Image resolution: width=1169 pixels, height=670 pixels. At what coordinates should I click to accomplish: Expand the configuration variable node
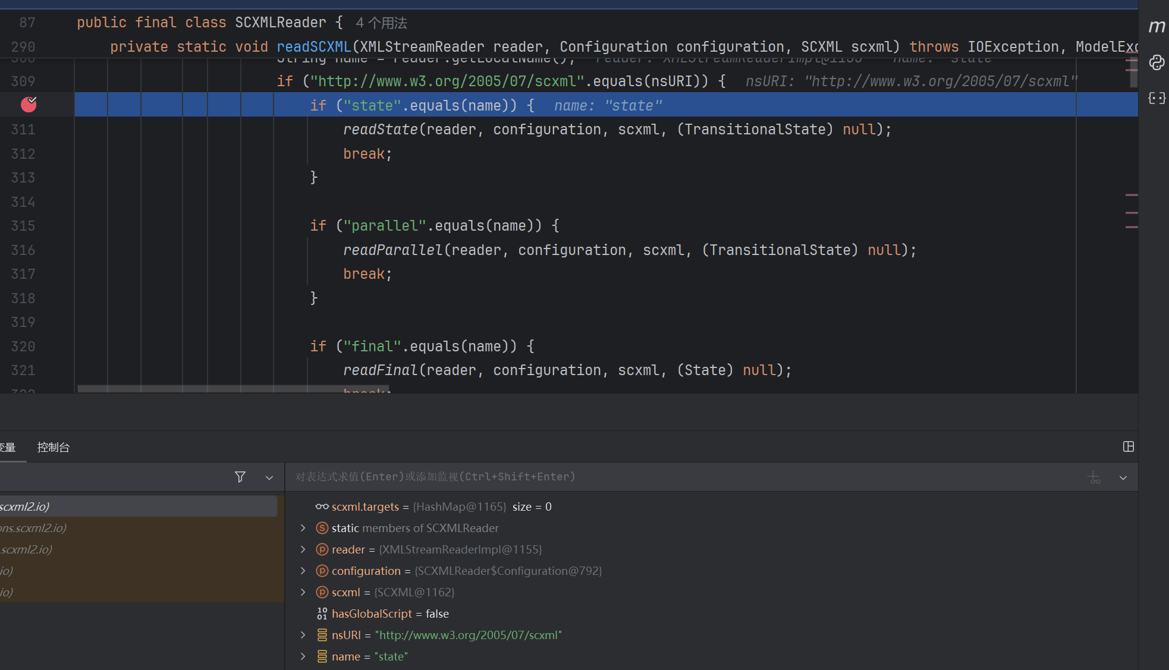[x=303, y=571]
